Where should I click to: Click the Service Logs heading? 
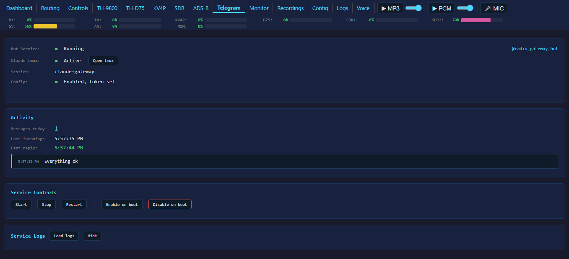click(28, 236)
